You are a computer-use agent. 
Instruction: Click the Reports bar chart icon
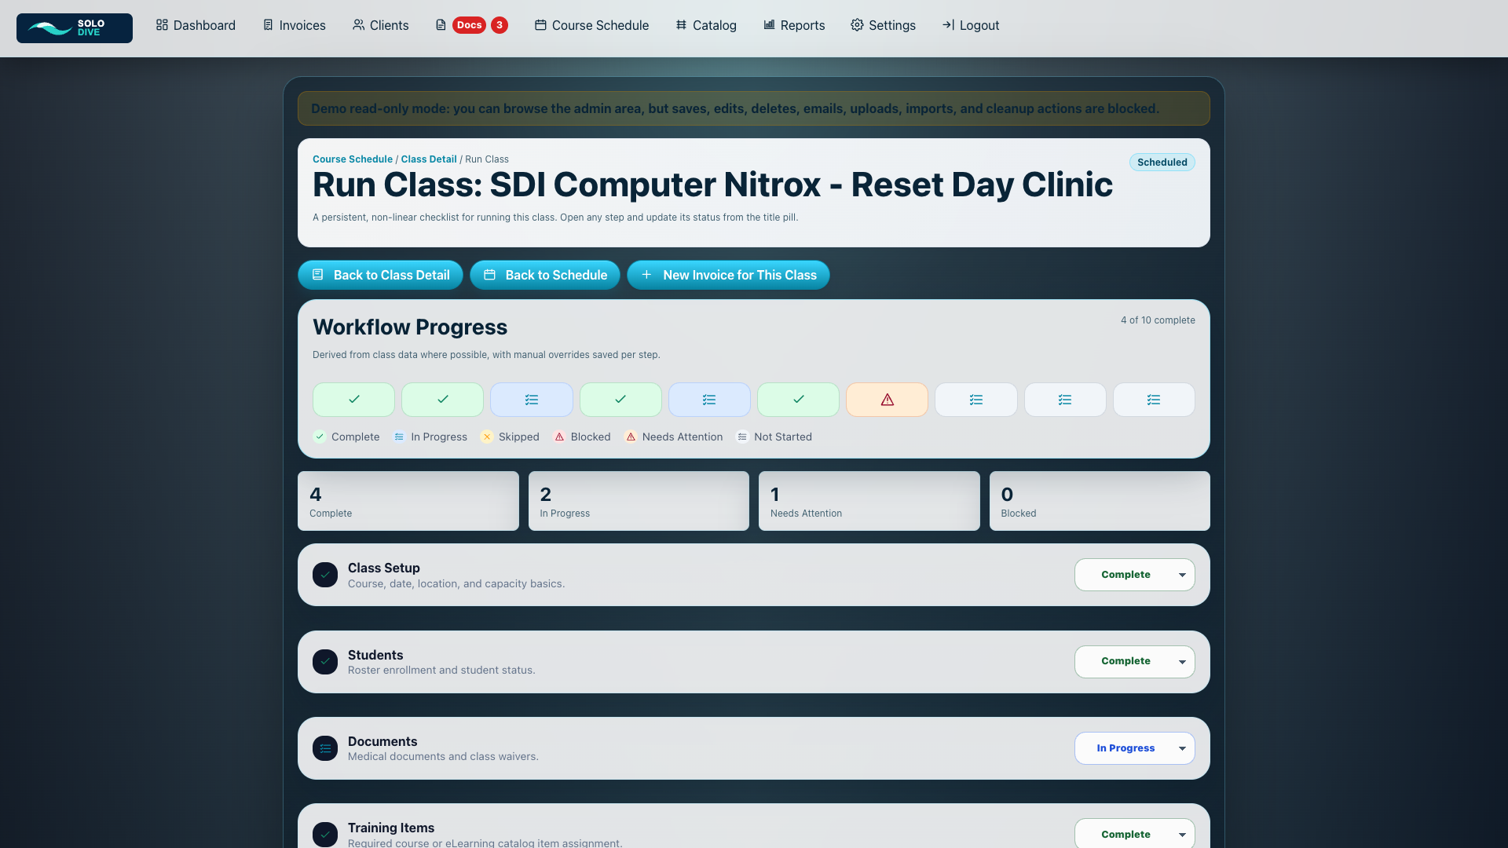[x=769, y=25]
